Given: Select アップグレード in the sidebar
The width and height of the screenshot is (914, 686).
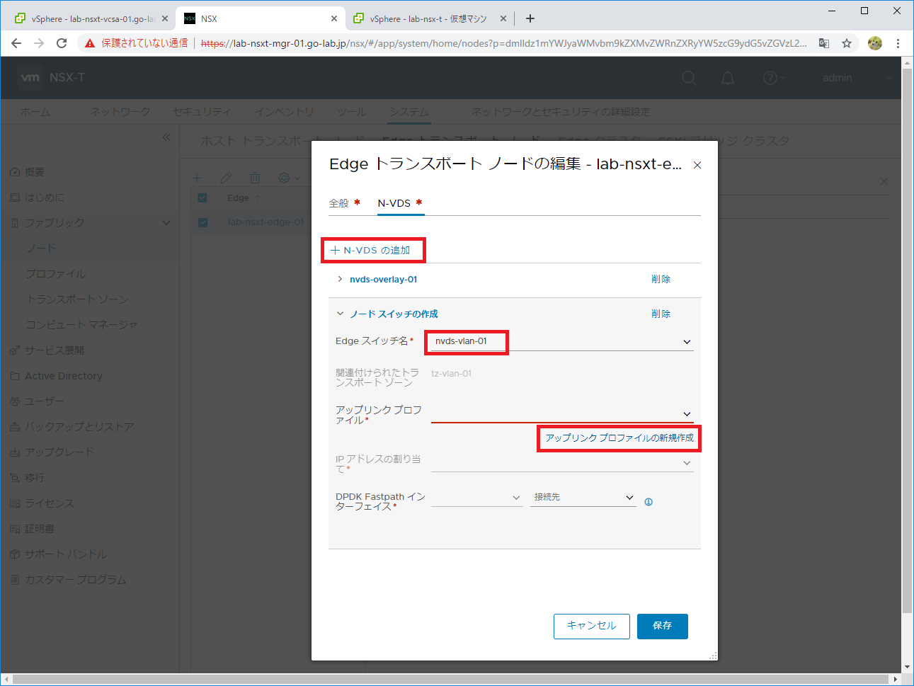Looking at the screenshot, I should [x=59, y=452].
